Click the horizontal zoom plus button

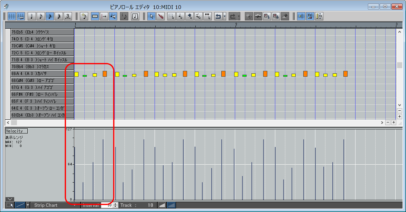(x=394, y=122)
